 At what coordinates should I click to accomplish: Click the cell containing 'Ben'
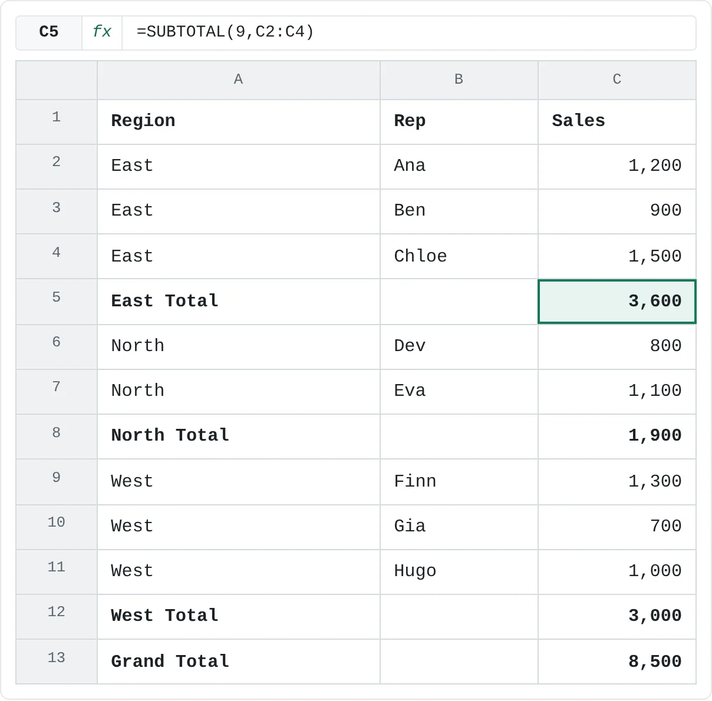tap(459, 211)
